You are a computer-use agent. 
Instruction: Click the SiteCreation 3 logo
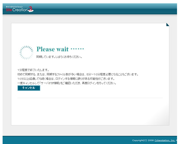20,9
